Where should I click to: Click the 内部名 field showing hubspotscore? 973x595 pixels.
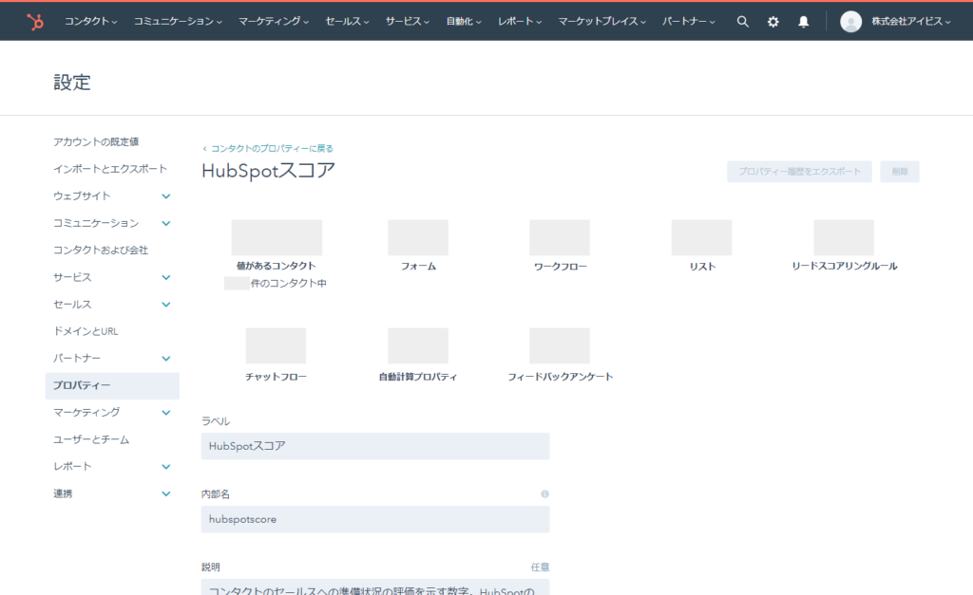375,519
